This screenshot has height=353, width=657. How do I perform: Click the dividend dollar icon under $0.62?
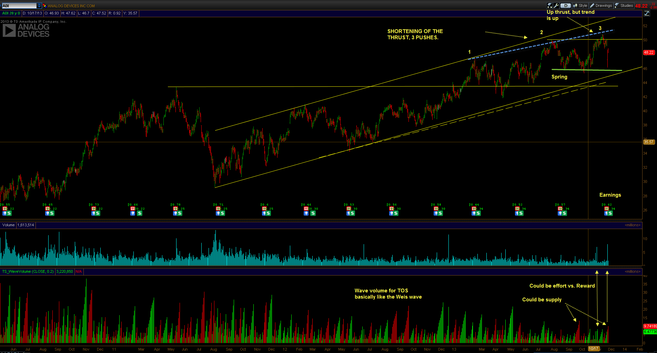tap(610, 213)
